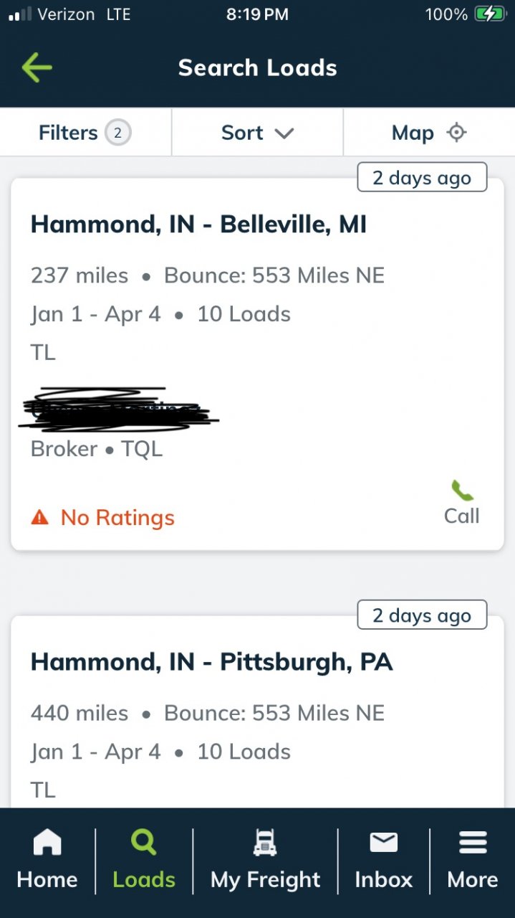Select the Loads magnifier icon
The height and width of the screenshot is (918, 515).
coord(143,843)
